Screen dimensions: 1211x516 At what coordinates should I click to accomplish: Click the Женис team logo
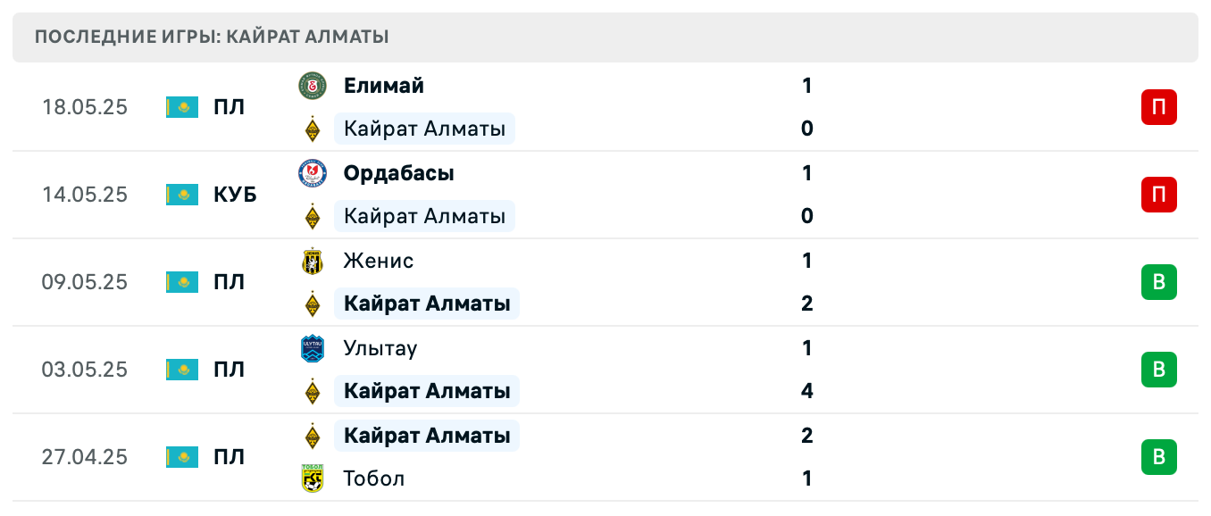pyautogui.click(x=312, y=261)
